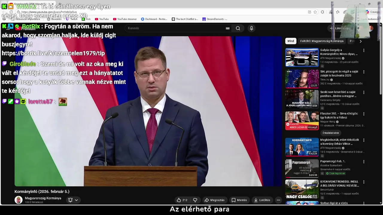This screenshot has height=215, width=383.
Task: Show more filter chips with right chevron
Action: pyautogui.click(x=361, y=41)
